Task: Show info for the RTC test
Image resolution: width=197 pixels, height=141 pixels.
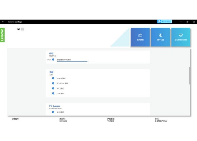Action: click(x=53, y=88)
